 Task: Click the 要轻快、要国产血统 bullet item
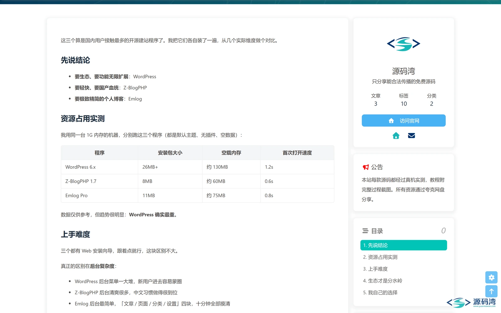pyautogui.click(x=111, y=88)
